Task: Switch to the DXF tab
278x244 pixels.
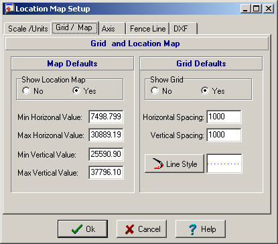Action: [x=183, y=29]
